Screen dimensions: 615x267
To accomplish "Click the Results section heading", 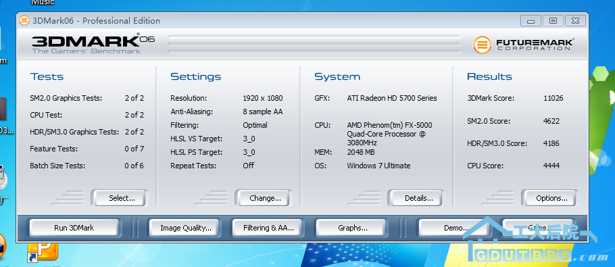I will pyautogui.click(x=489, y=76).
